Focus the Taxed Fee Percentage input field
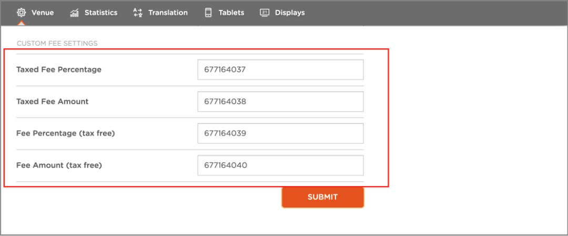The height and width of the screenshot is (236, 568). pyautogui.click(x=280, y=69)
